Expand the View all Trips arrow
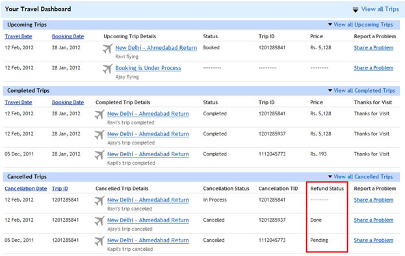 [x=356, y=10]
